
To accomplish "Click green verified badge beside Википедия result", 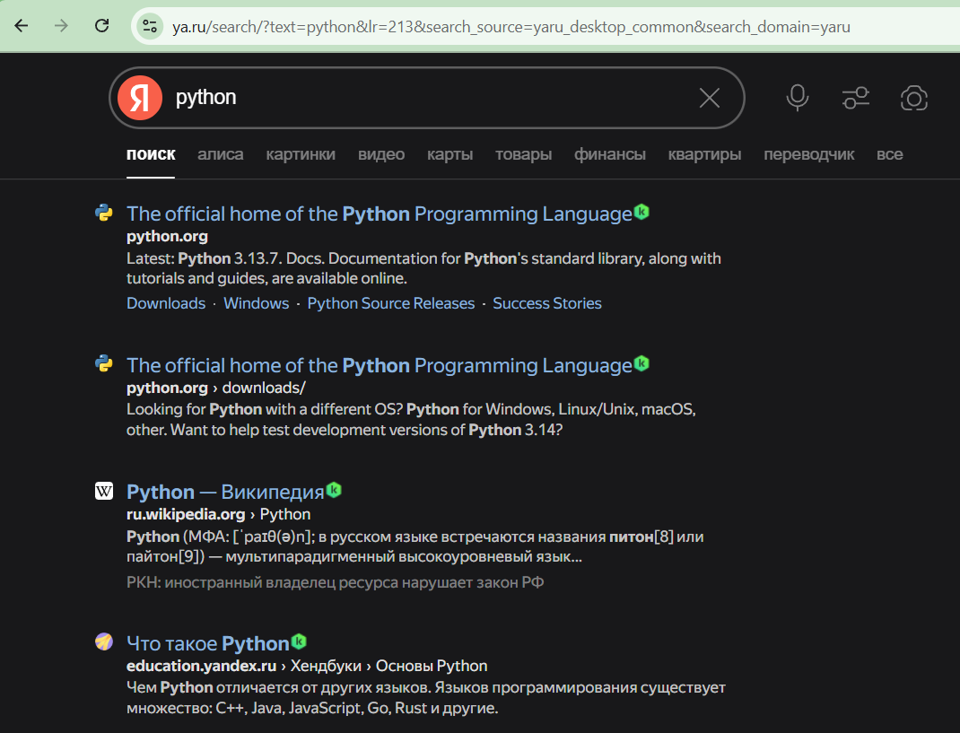I will click(334, 490).
